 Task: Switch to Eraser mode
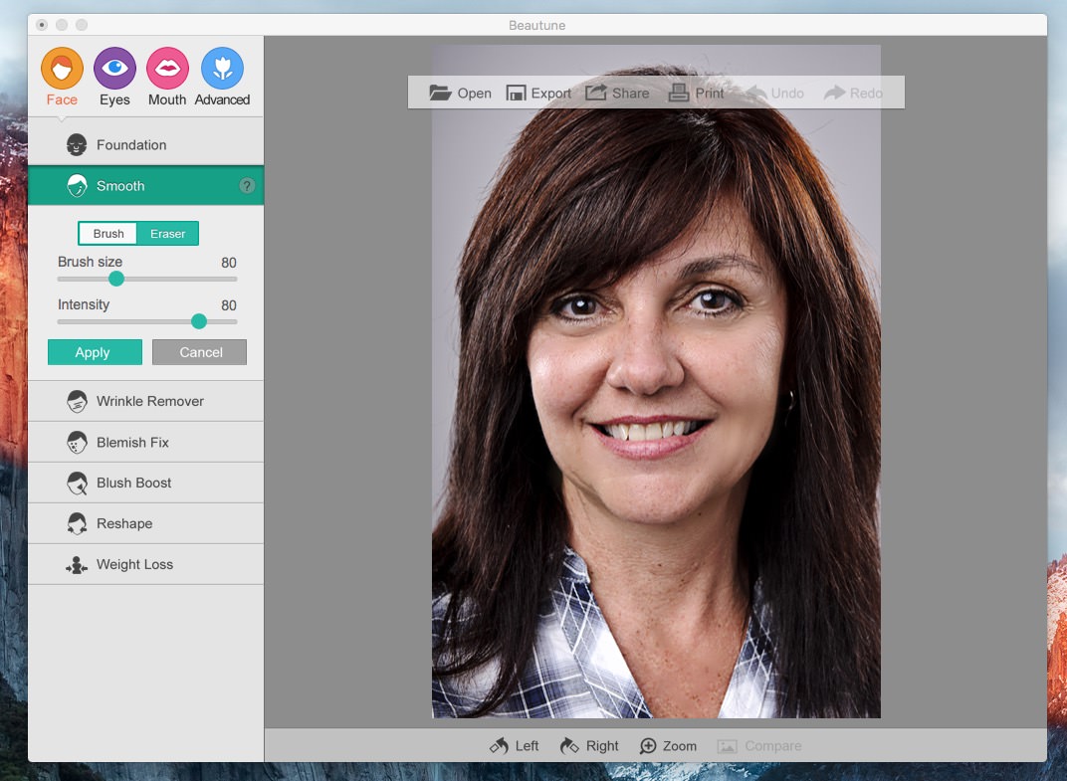pyautogui.click(x=168, y=234)
